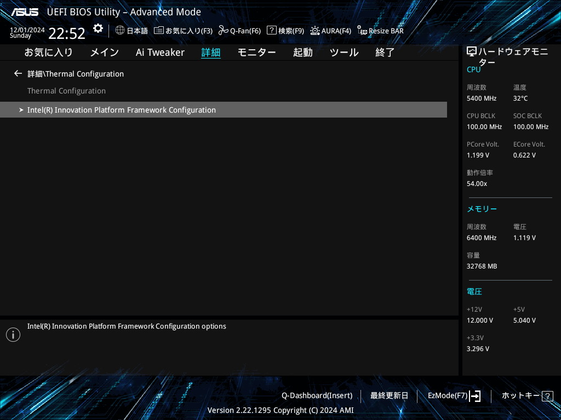Screen dimensions: 561x420
Task: Click the Thermal Configuration heading
Action: (x=66, y=91)
